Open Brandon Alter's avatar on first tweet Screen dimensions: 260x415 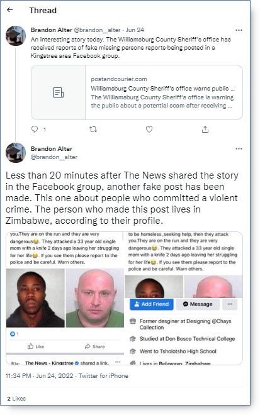click(x=16, y=36)
